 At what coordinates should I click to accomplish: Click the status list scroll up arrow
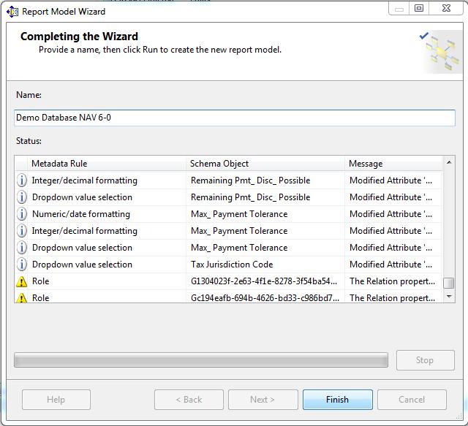click(x=449, y=162)
